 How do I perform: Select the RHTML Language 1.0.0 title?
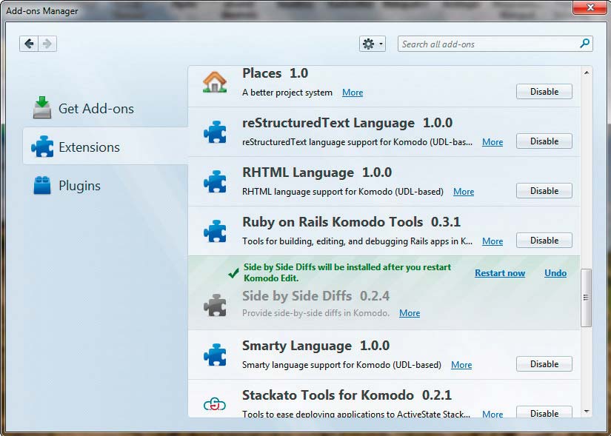pos(317,172)
